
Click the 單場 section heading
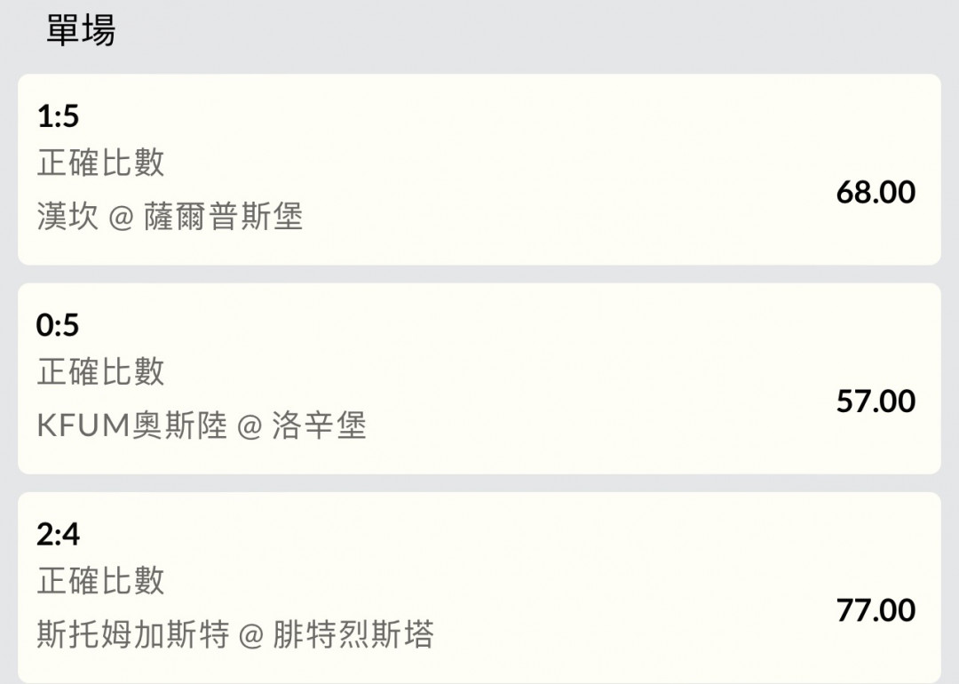(81, 32)
